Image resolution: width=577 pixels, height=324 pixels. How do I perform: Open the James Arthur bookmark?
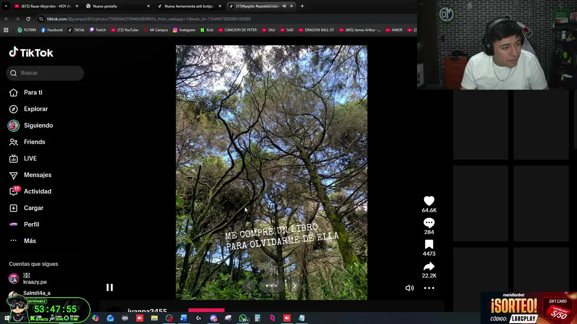point(359,30)
